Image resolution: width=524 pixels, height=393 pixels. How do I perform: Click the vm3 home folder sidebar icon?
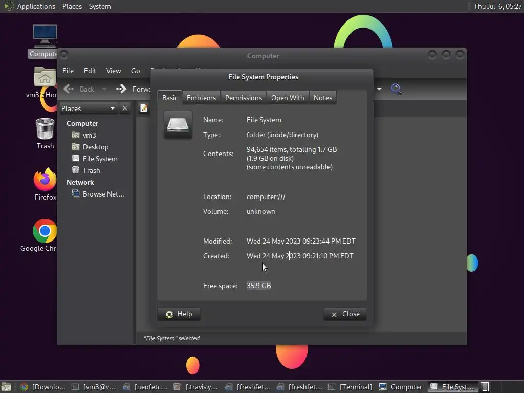click(76, 135)
